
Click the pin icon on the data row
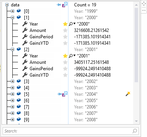coord(59,5)
